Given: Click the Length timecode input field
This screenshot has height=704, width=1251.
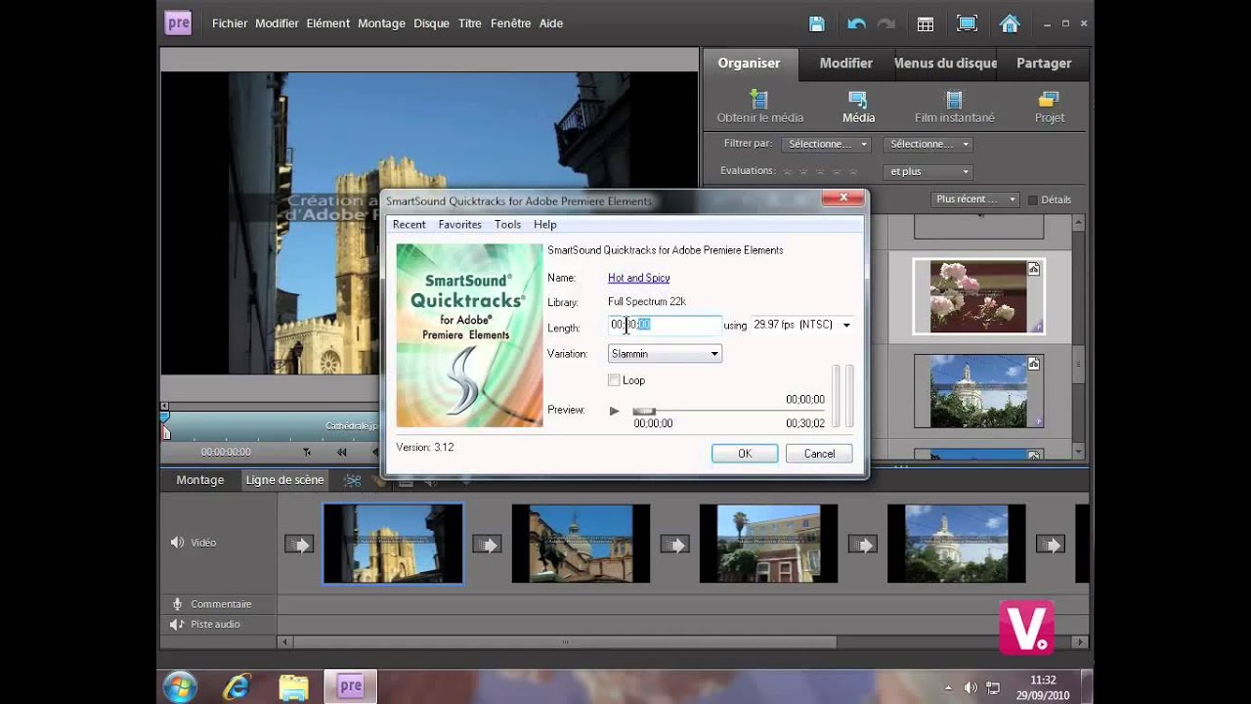Looking at the screenshot, I should (x=665, y=325).
